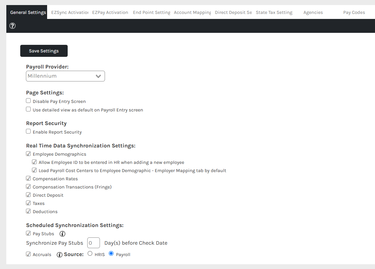
Task: Click the 'Payroll Provider:' label
Action: pyautogui.click(x=47, y=67)
